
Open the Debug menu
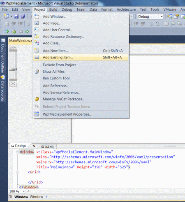[x=67, y=9]
